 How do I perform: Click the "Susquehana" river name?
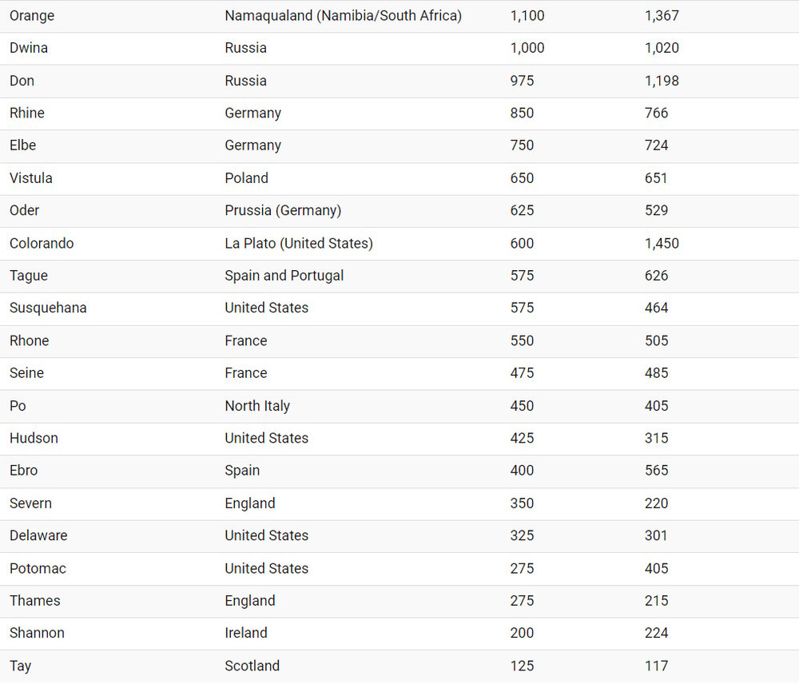48,308
